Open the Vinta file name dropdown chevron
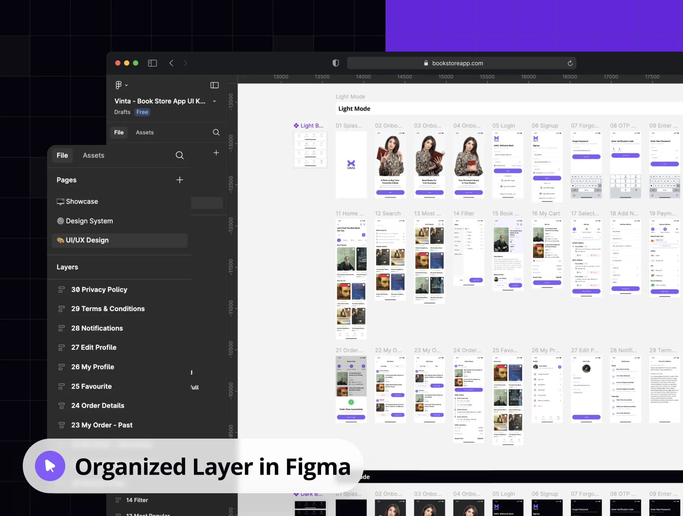Screen dimensions: 683x516 pos(215,101)
